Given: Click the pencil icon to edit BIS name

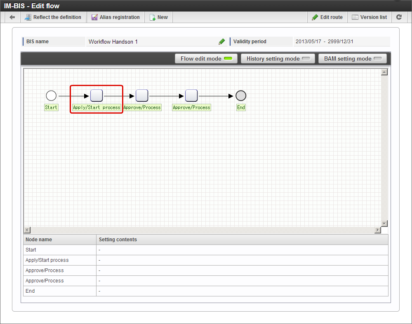Looking at the screenshot, I should 222,42.
